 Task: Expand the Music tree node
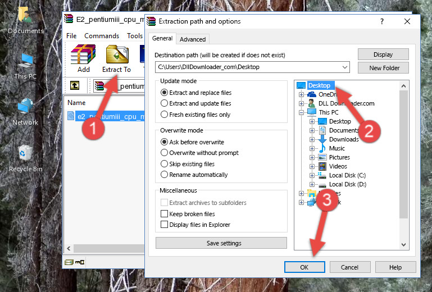tap(312, 148)
